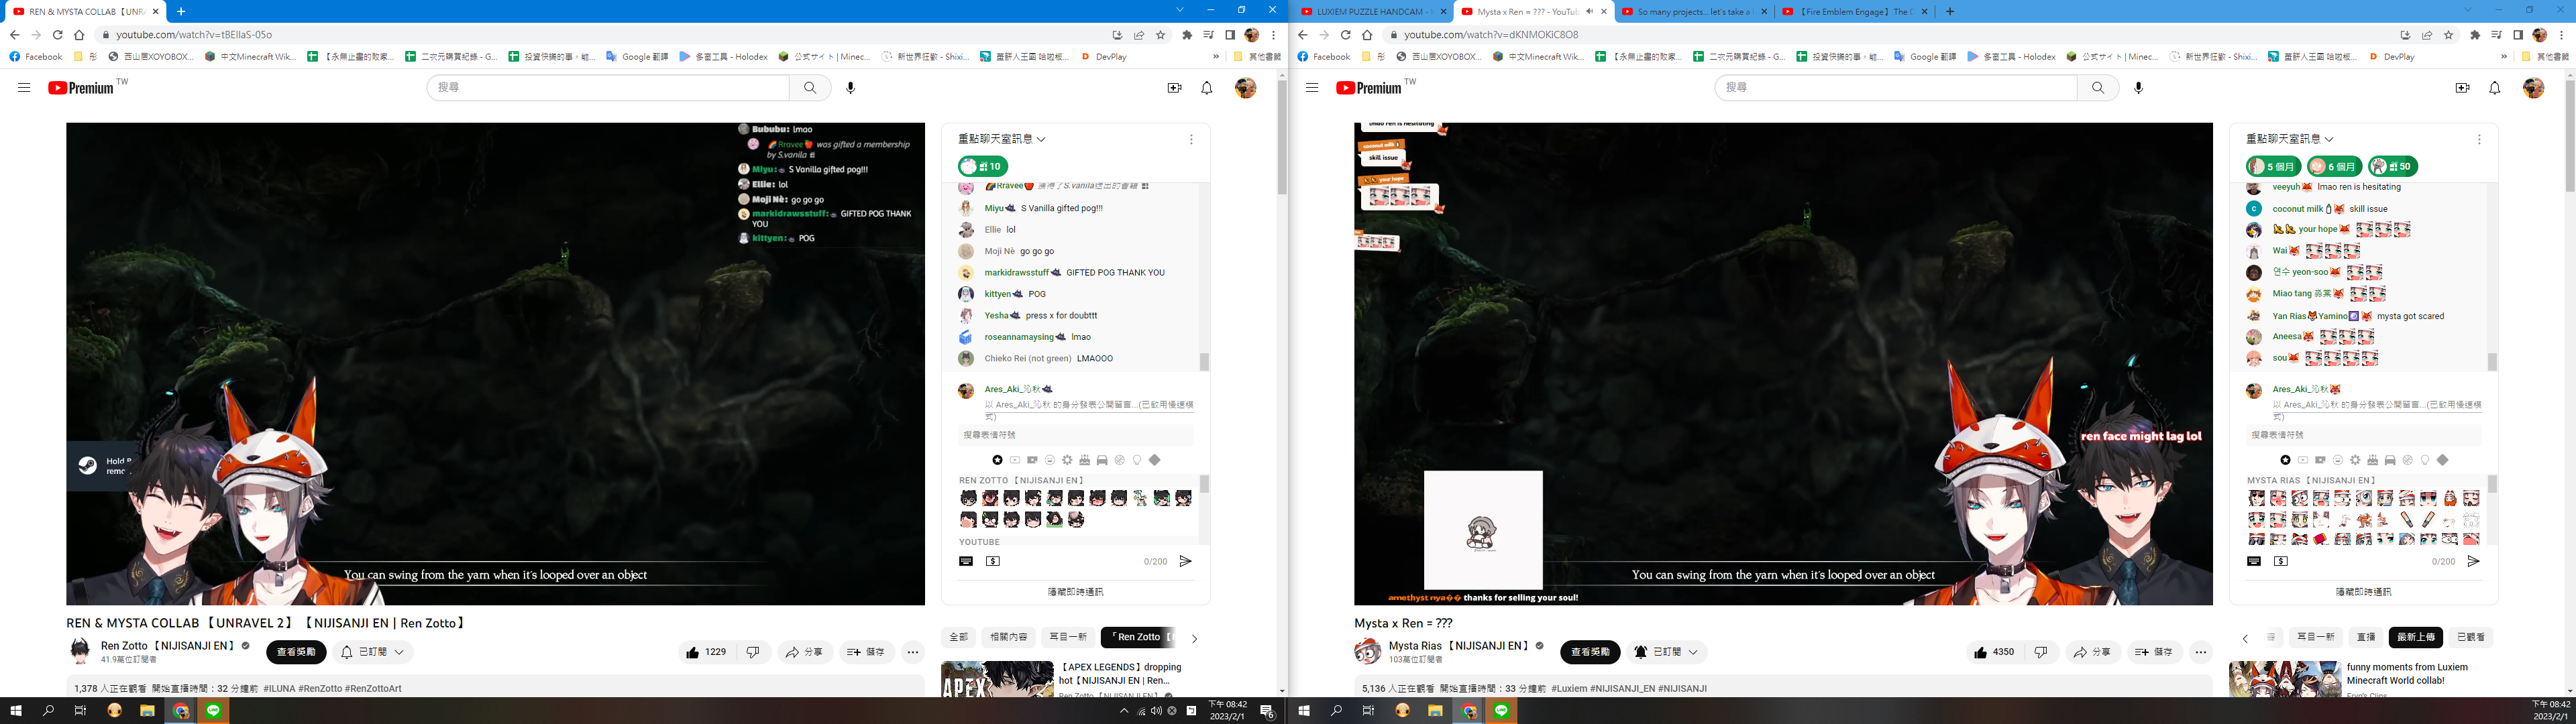Dislike the Mysta x Ren video
This screenshot has height=724, width=2576.
(2041, 652)
